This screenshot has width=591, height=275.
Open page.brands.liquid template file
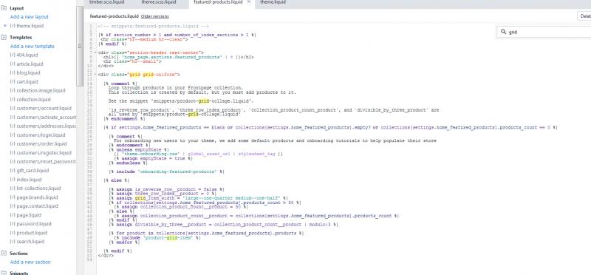coord(34,197)
